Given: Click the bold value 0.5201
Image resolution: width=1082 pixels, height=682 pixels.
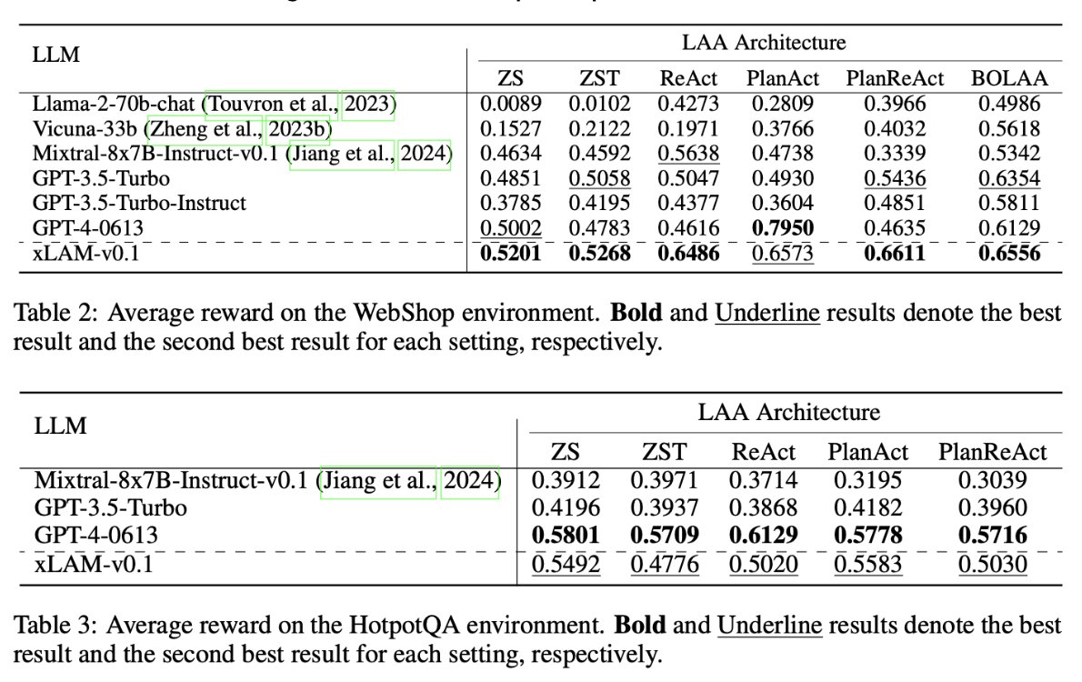Looking at the screenshot, I should (x=511, y=254).
